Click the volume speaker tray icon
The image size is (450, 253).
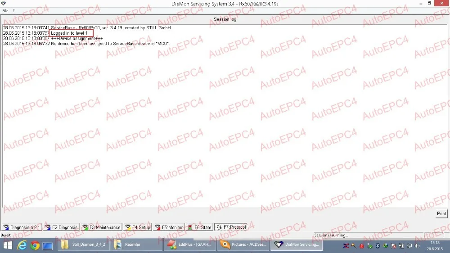point(417,246)
